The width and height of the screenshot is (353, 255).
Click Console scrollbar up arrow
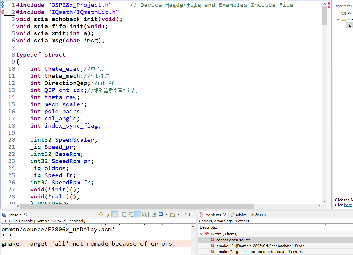(x=193, y=227)
